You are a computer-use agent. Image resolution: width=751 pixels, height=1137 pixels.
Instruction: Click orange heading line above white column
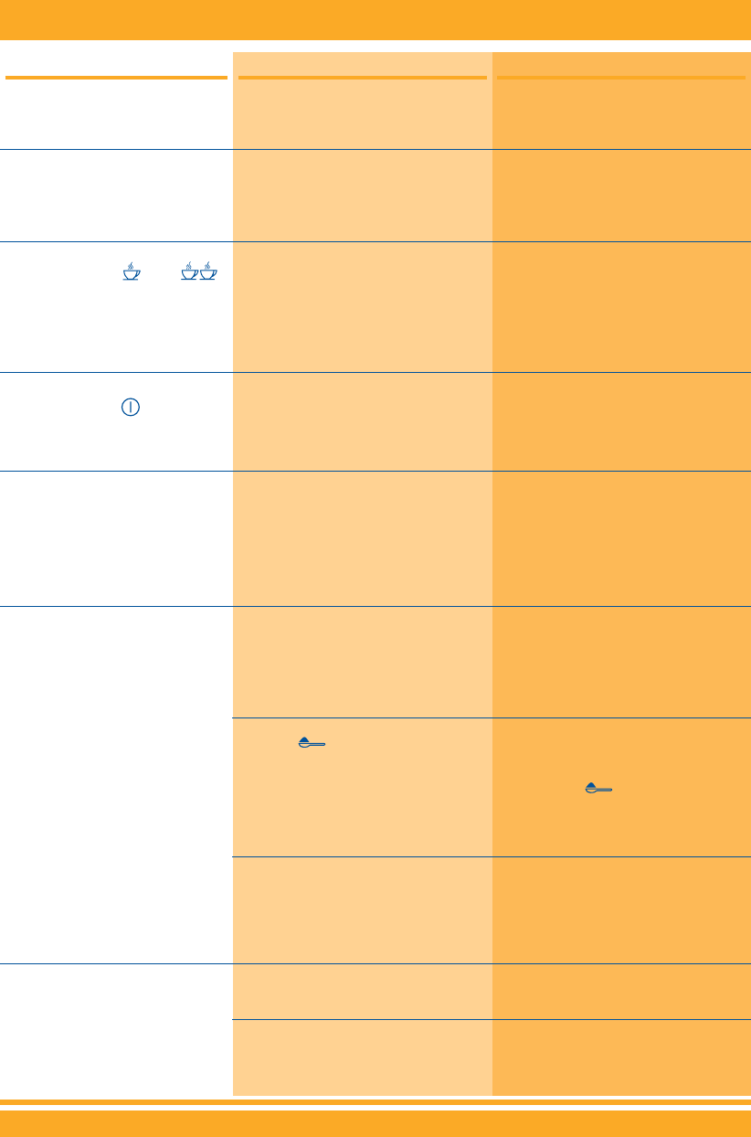point(115,78)
